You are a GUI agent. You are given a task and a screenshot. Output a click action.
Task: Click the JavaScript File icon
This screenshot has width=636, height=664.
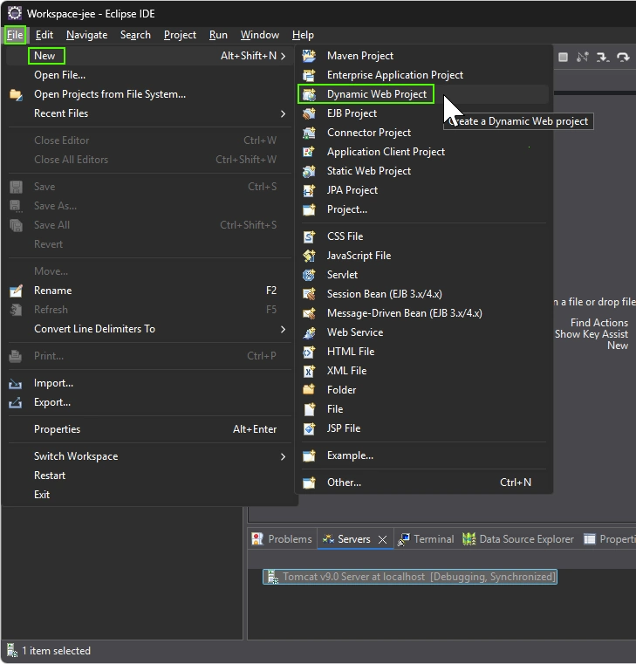[x=309, y=256]
